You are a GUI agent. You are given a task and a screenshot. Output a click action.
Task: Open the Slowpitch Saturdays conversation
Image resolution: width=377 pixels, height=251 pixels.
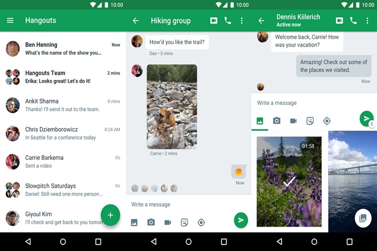(63, 190)
